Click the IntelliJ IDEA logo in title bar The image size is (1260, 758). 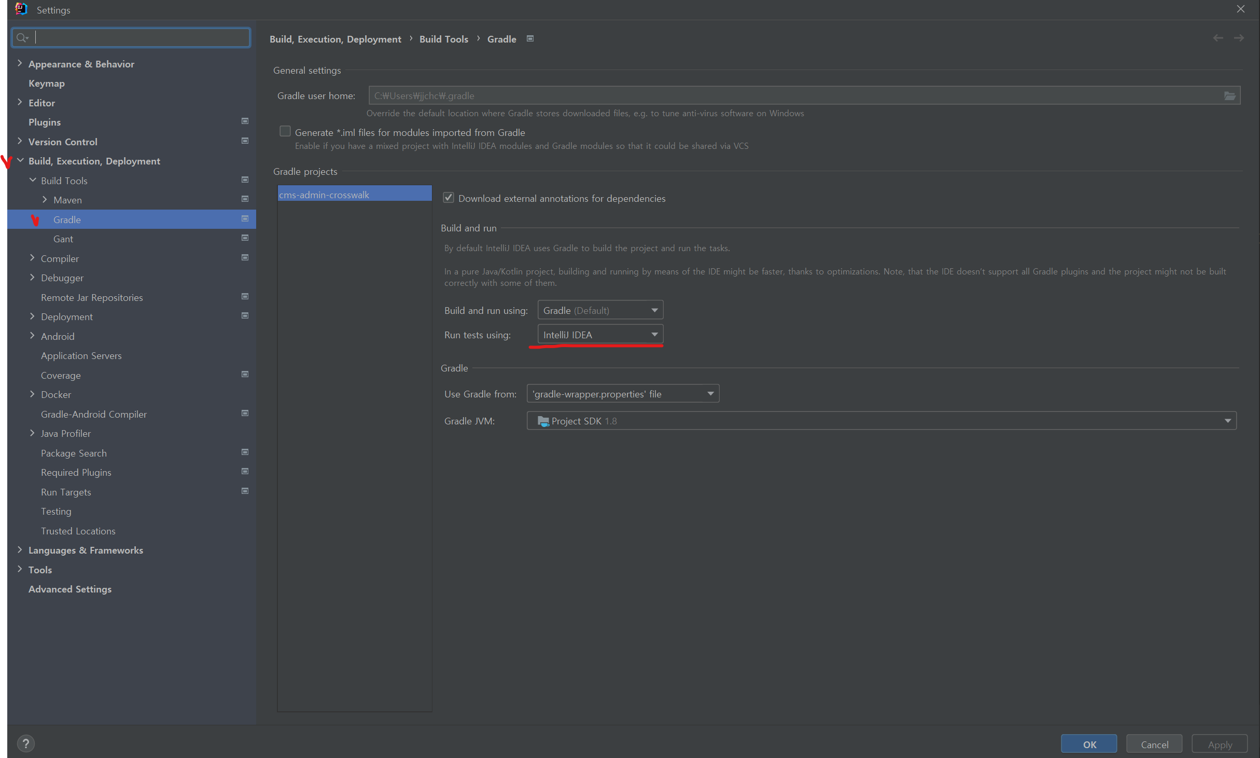click(21, 9)
